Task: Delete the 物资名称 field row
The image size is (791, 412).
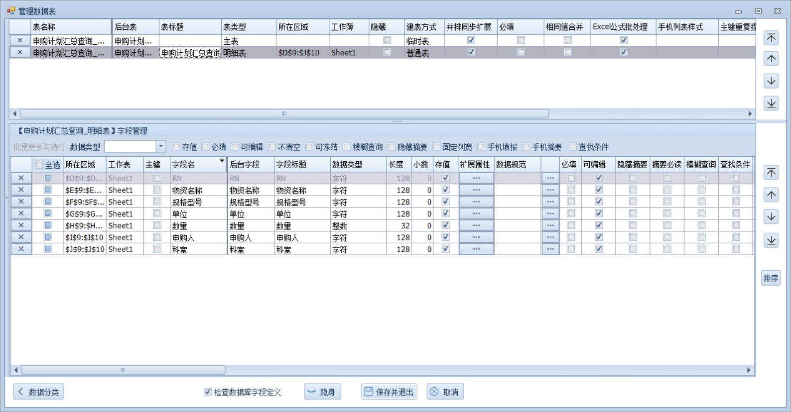Action: click(x=21, y=190)
